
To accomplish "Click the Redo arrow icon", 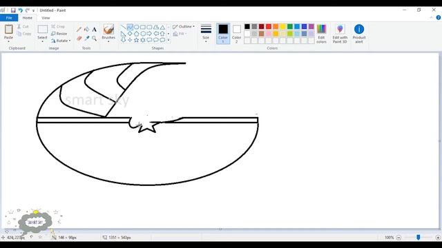I will point(28,10).
